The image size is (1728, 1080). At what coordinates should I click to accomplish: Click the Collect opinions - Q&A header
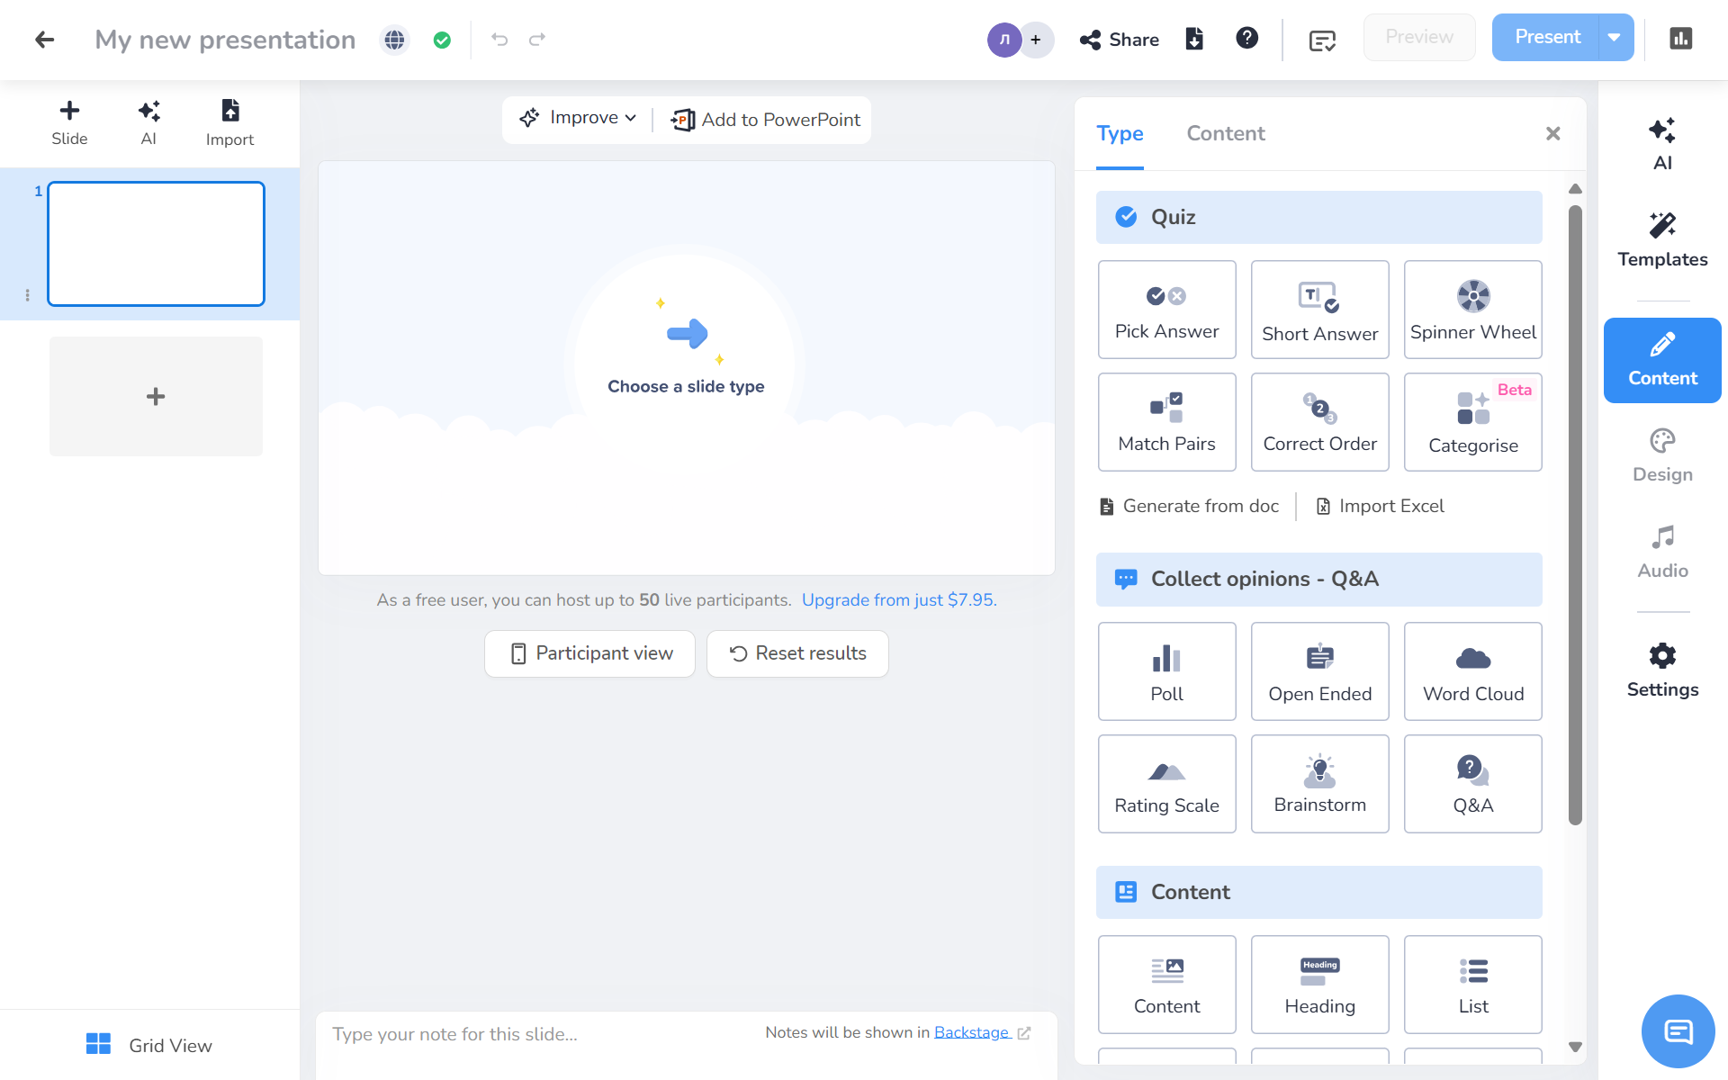1318,579
